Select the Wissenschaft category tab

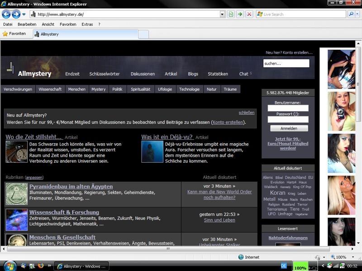50,89
